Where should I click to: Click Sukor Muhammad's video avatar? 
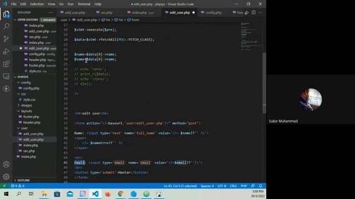[x=311, y=99]
